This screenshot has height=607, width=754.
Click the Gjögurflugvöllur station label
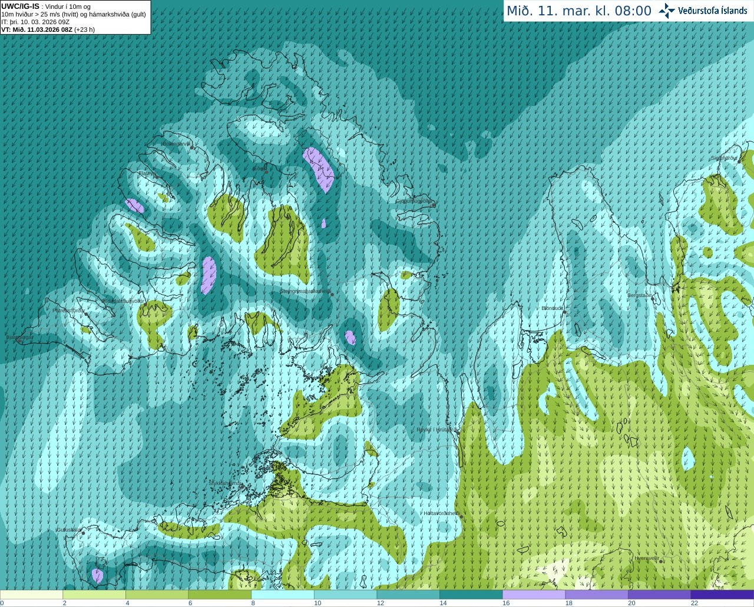pos(414,201)
